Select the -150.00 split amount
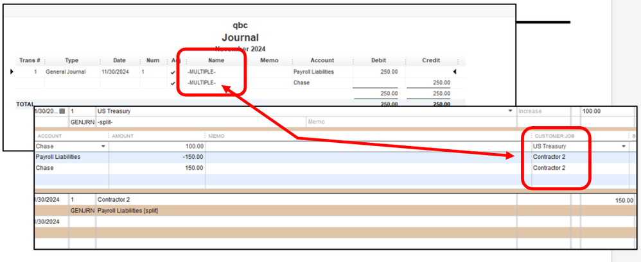The height and width of the screenshot is (262, 641). pos(194,157)
